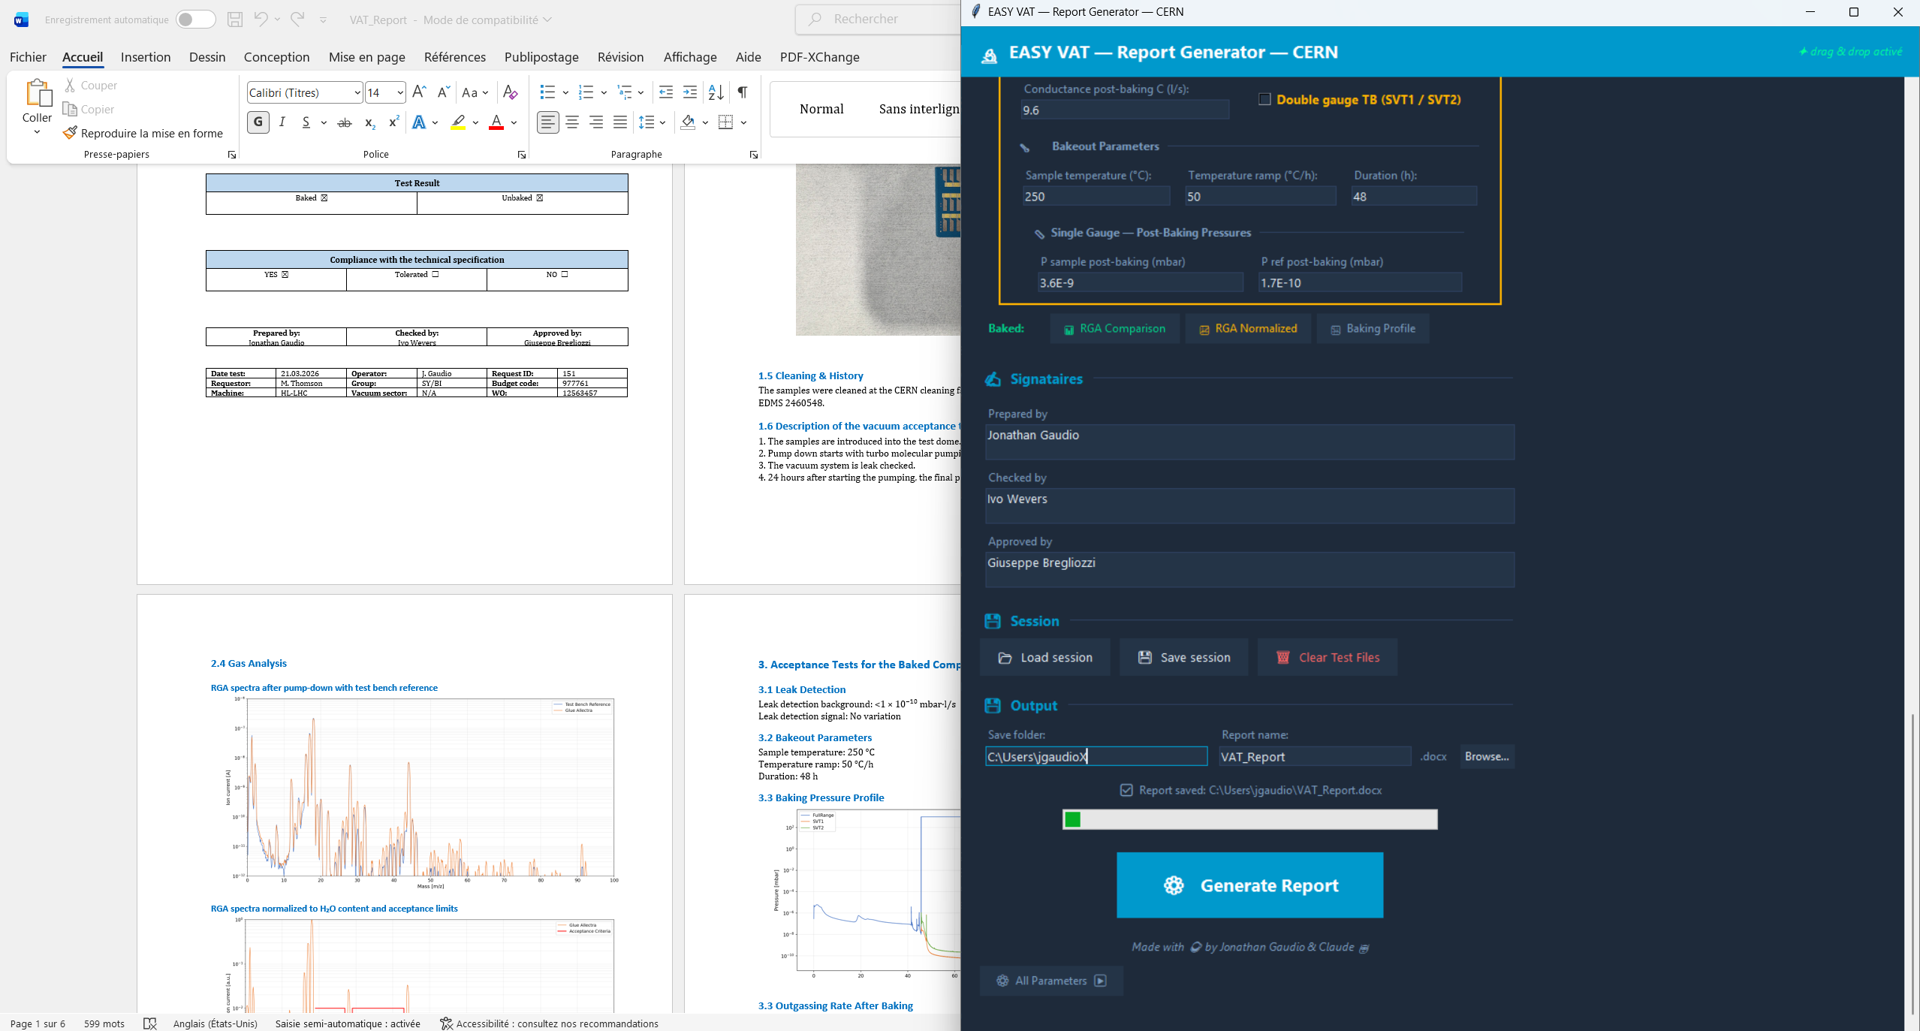Click Word Rechercher search box
The image size is (1920, 1031).
tap(879, 20)
